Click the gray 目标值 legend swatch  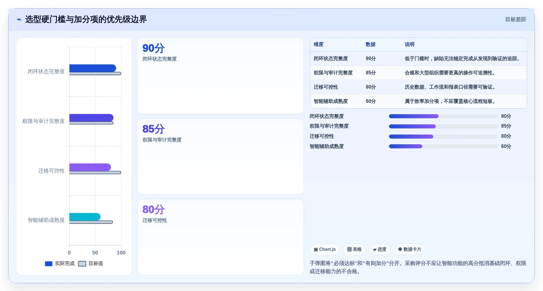(82, 263)
